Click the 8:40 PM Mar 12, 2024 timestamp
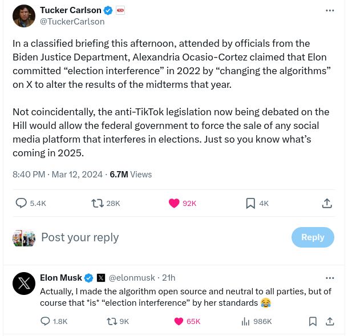The height and width of the screenshot is (336, 348). (58, 175)
